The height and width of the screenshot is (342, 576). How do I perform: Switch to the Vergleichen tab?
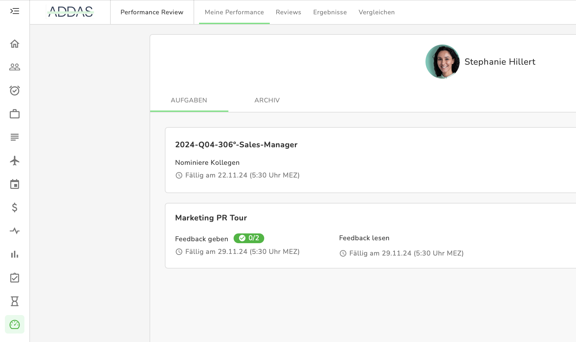click(x=377, y=12)
